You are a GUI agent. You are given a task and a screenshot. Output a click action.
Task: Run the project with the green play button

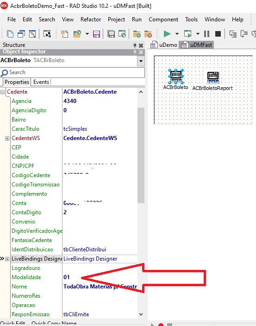(x=167, y=34)
